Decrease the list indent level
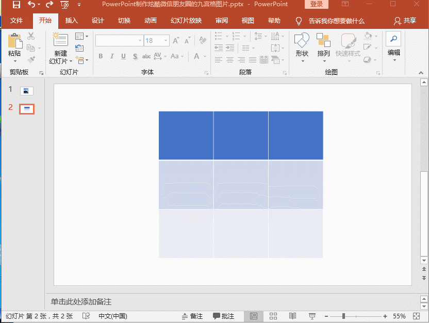 tap(218, 48)
